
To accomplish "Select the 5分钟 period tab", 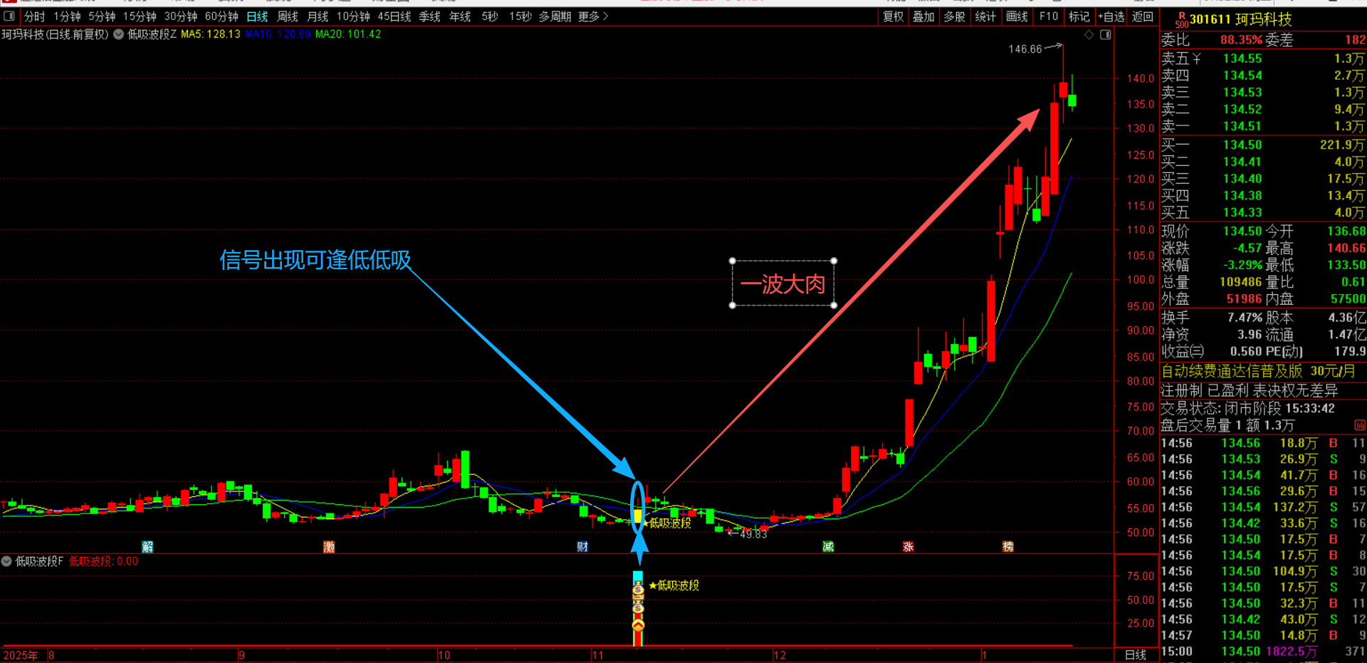I will coord(102,16).
